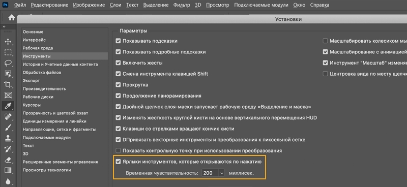The width and height of the screenshot is (407, 187).
Task: Select 'Прозрачность и цветовой охват' category
Action: pos(65,113)
